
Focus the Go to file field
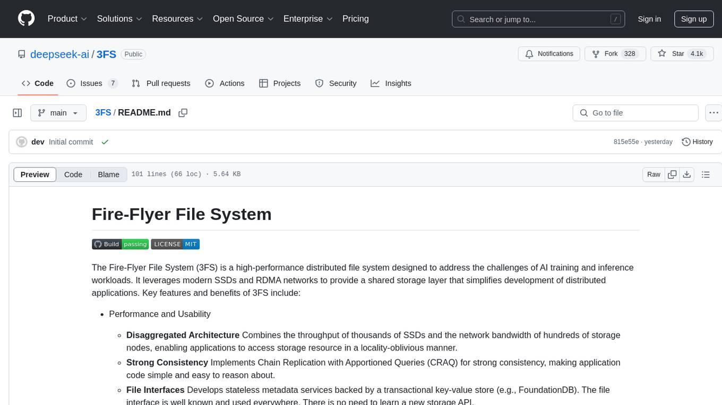click(x=635, y=113)
